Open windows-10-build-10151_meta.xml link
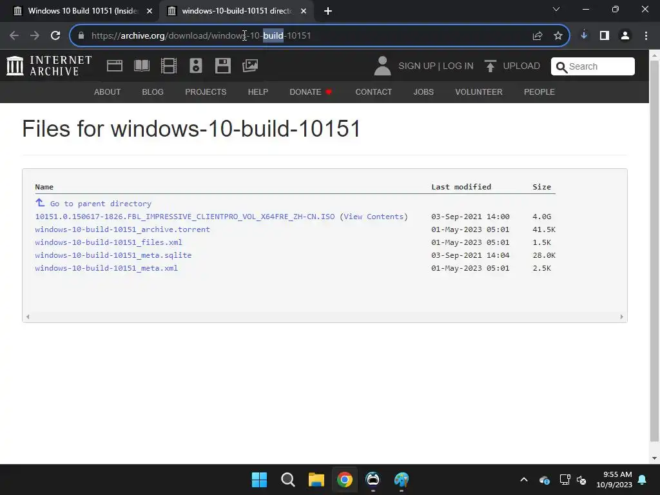This screenshot has width=660, height=495. point(106,268)
